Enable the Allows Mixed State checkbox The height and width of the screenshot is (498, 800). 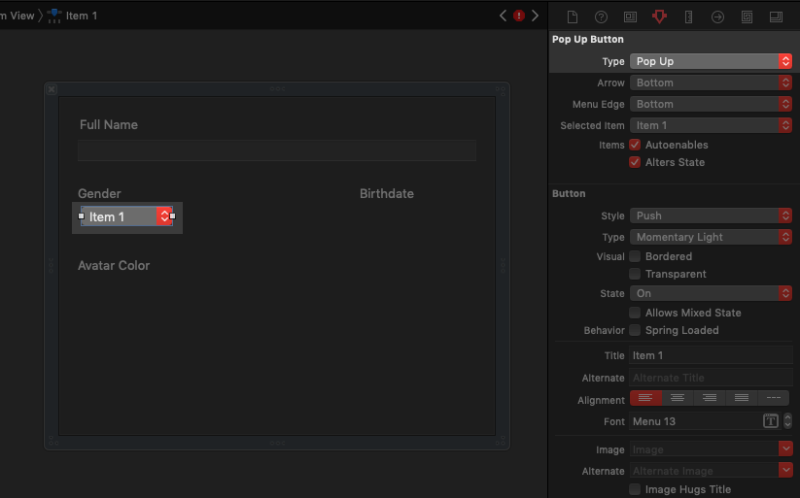636,313
